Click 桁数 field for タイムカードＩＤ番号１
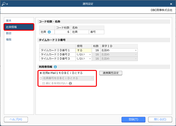 [x=96, y=50]
